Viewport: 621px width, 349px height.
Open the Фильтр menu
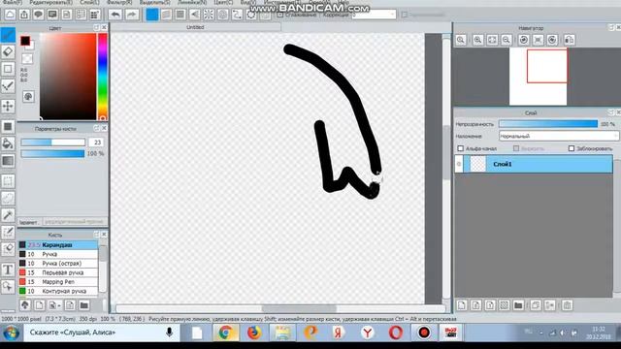[x=119, y=2]
